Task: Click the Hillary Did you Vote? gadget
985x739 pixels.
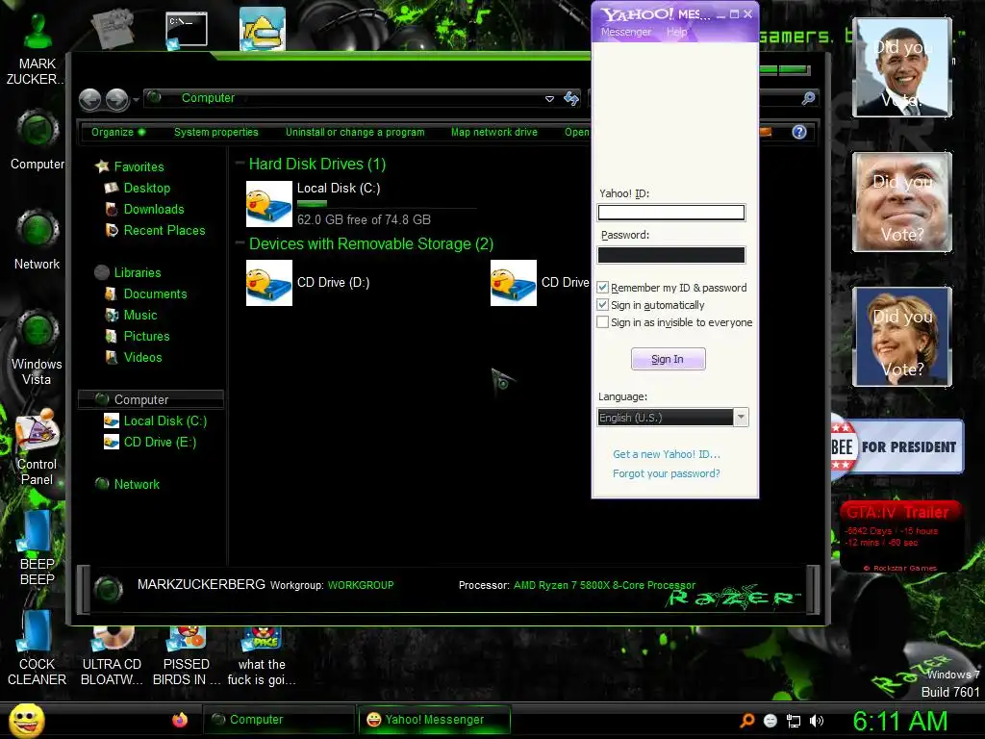Action: 902,336
